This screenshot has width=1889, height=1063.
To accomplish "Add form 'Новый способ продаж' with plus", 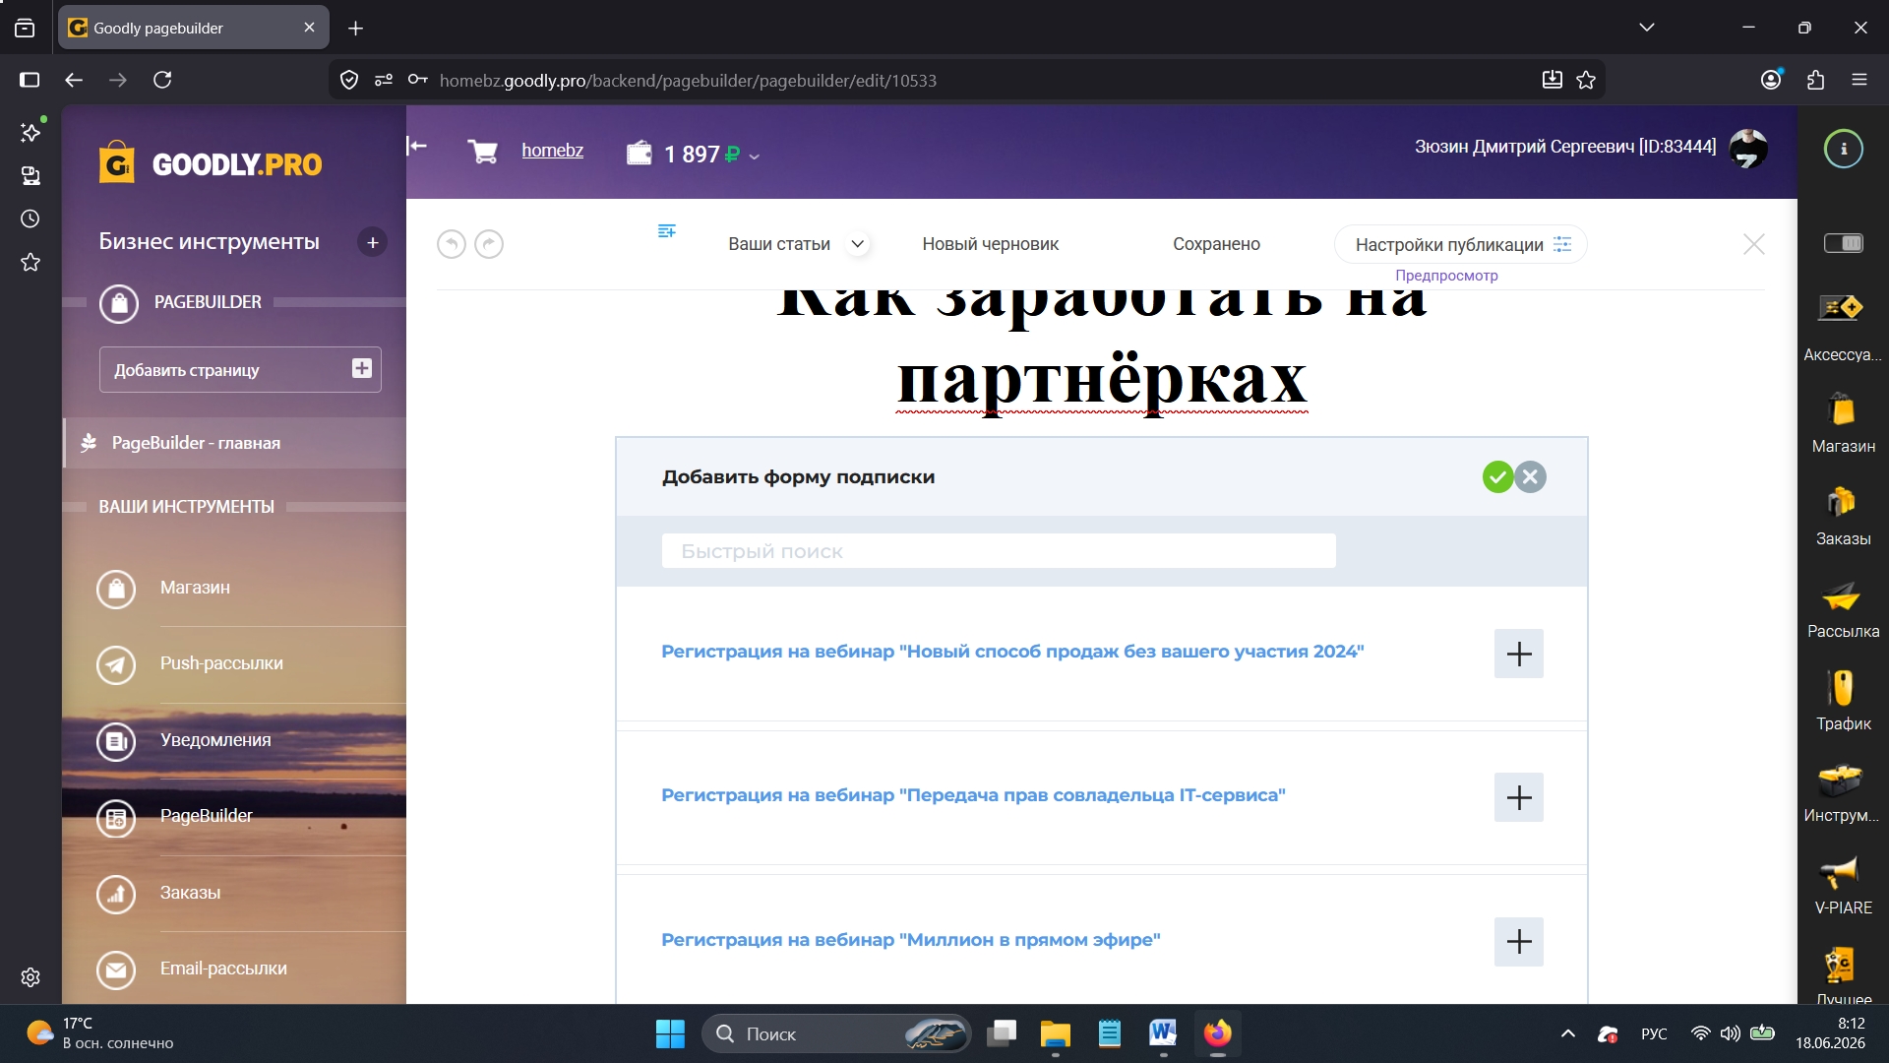I will [x=1519, y=654].
